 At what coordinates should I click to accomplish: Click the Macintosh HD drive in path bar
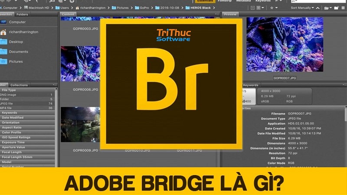point(36,8)
